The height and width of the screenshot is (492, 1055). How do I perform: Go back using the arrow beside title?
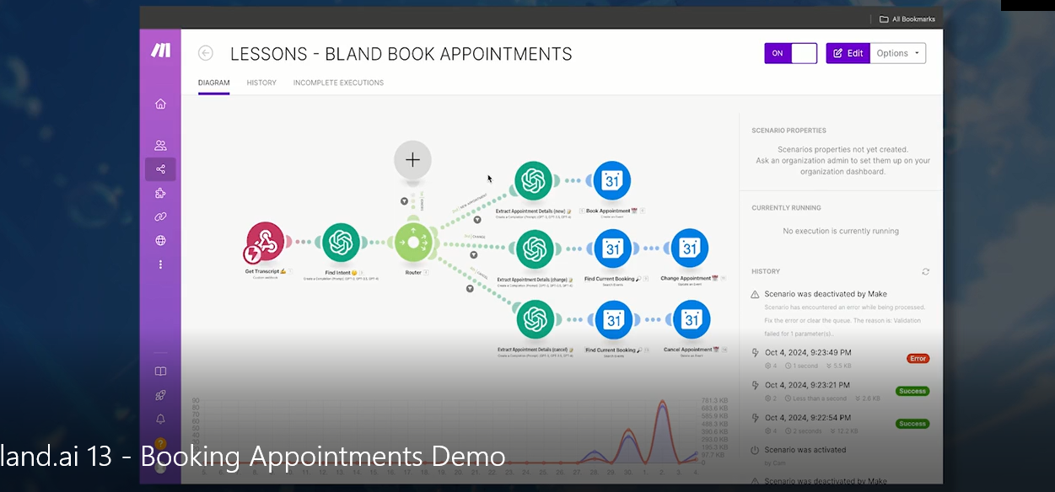pyautogui.click(x=206, y=53)
